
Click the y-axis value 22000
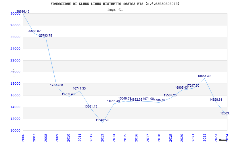(x=15, y=60)
